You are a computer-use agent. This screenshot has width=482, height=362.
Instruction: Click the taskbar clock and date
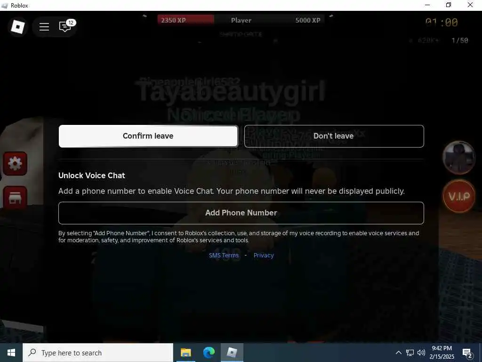point(442,353)
